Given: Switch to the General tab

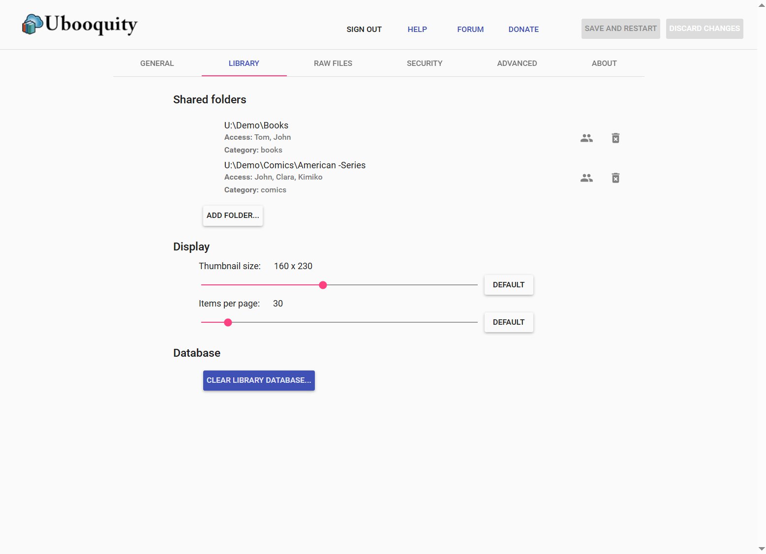Looking at the screenshot, I should pos(157,63).
